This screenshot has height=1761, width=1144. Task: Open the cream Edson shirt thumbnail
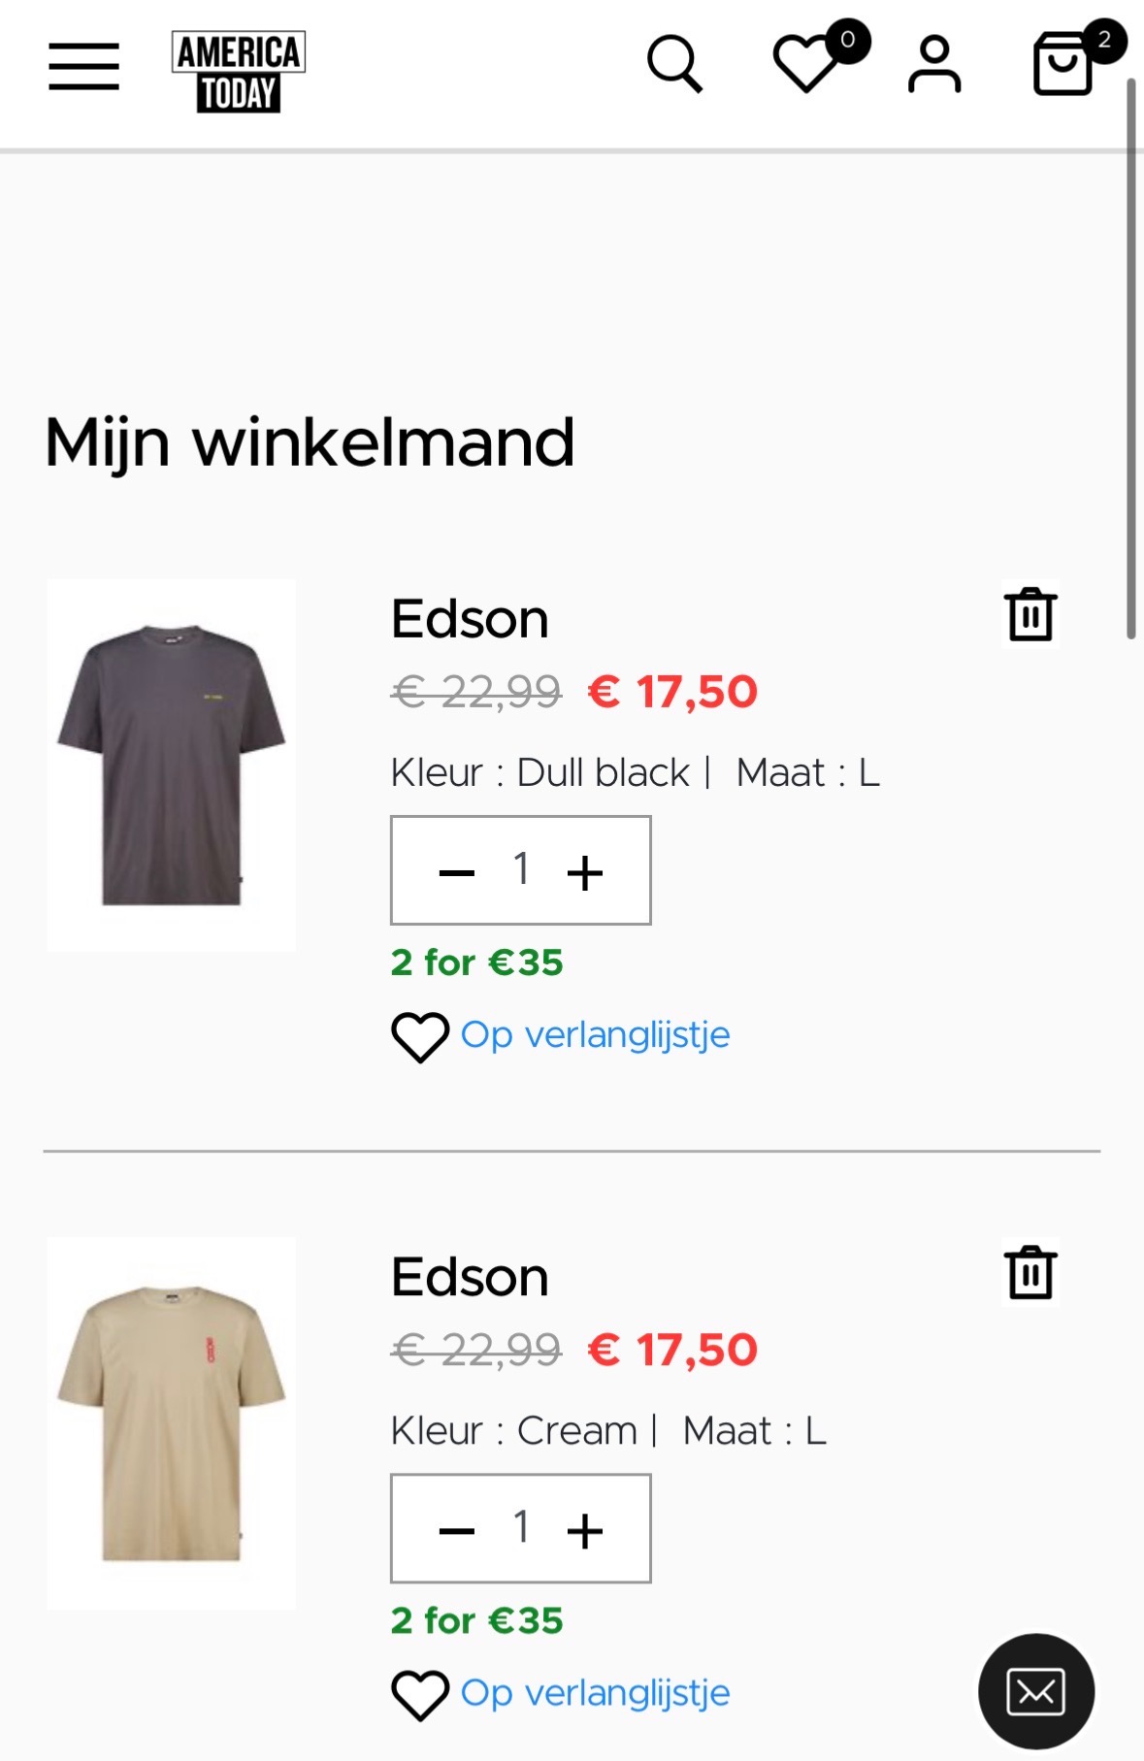pyautogui.click(x=172, y=1422)
